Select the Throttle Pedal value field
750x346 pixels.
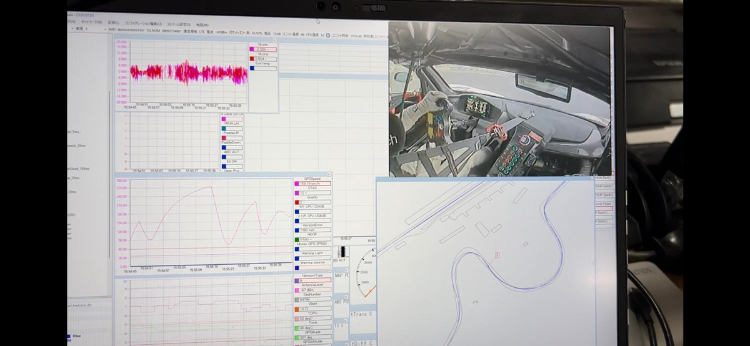click(x=604, y=208)
